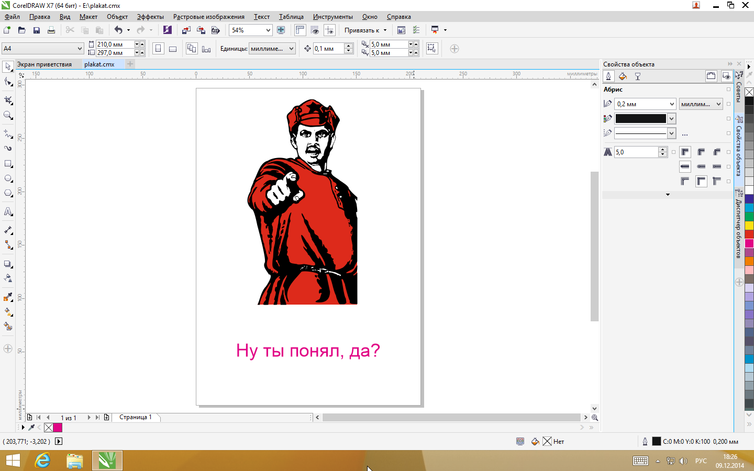Select the Drop Shadow tool
The height and width of the screenshot is (471, 754).
pos(8,264)
